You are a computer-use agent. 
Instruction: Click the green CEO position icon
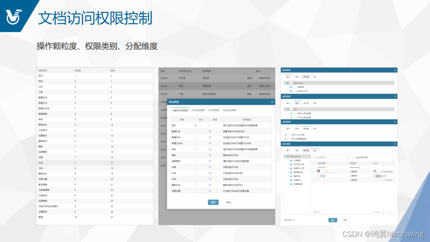click(288, 109)
